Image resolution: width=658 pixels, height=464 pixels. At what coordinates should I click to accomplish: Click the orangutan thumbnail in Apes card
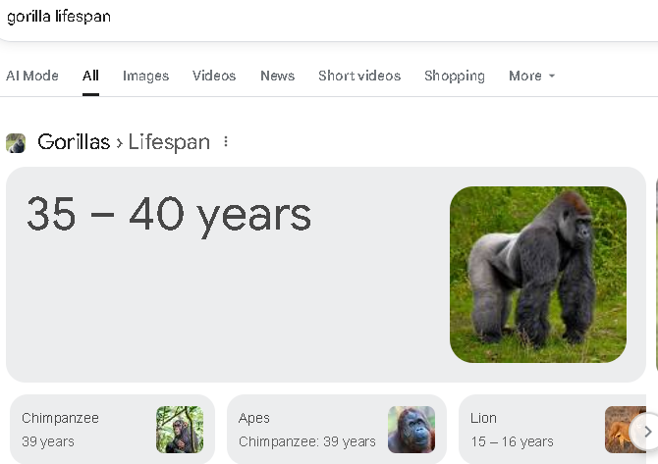point(411,430)
